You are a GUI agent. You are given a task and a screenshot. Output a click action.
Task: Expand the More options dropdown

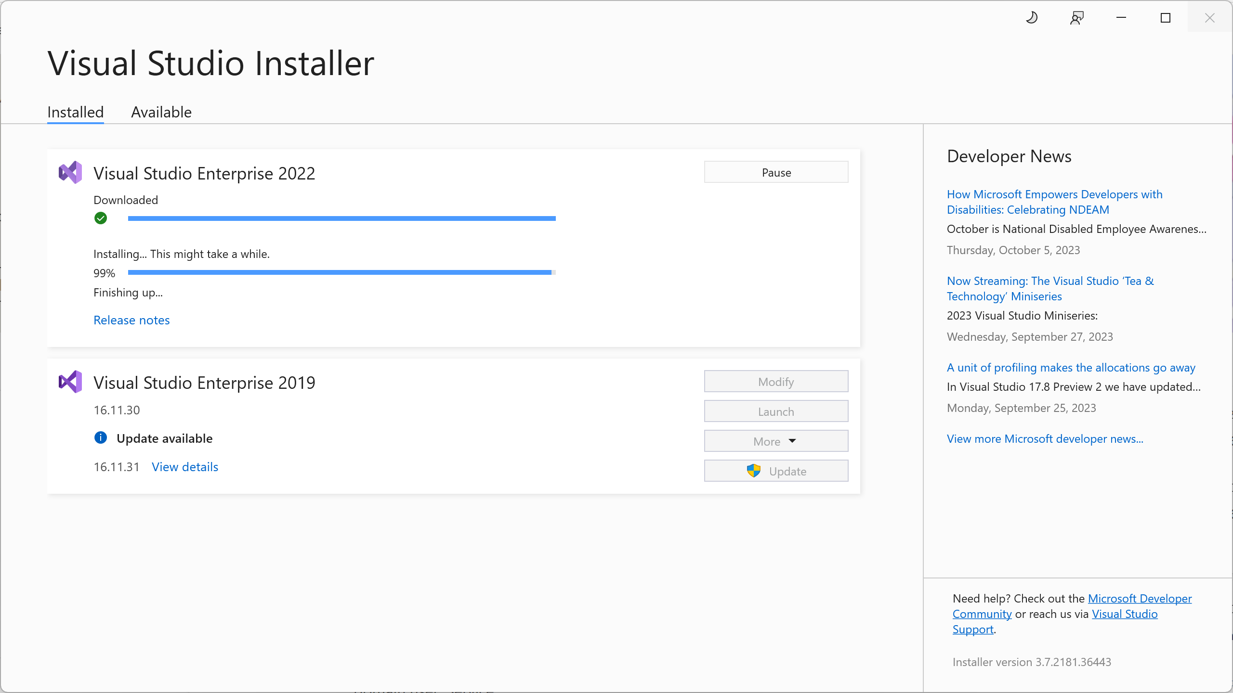pos(775,441)
